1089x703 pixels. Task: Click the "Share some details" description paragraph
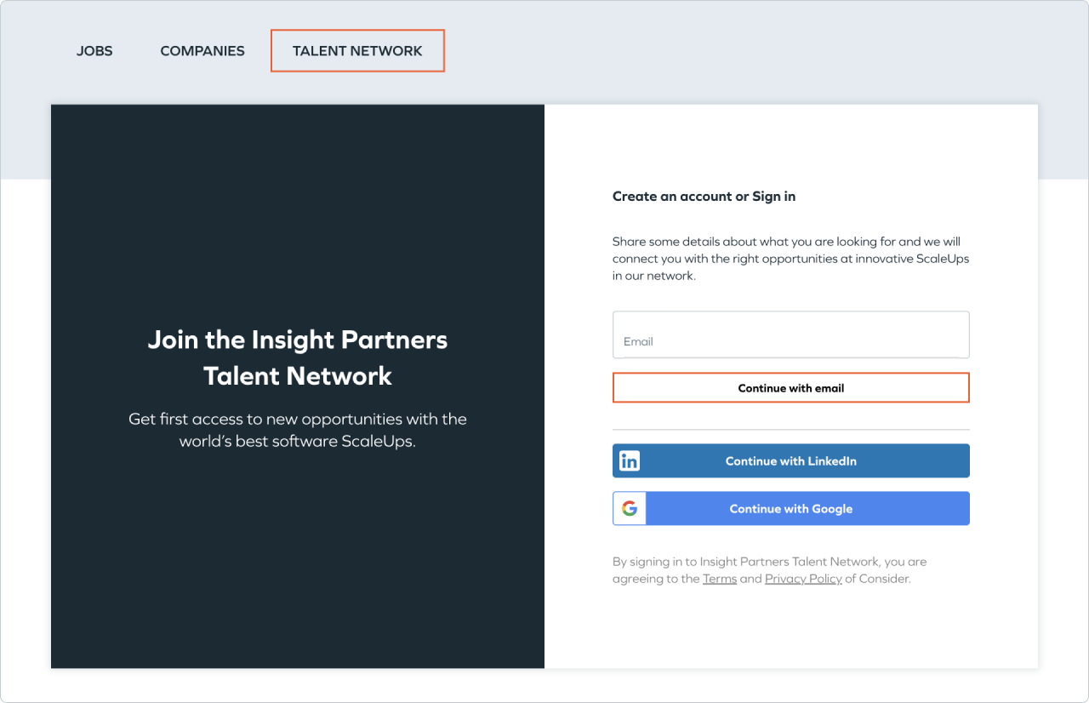pyautogui.click(x=790, y=259)
